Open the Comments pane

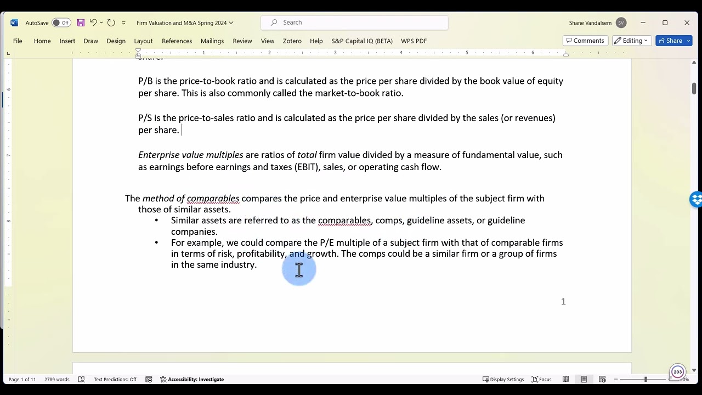(585, 41)
